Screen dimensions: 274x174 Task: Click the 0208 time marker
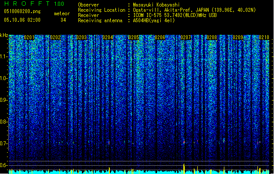click(x=212, y=37)
